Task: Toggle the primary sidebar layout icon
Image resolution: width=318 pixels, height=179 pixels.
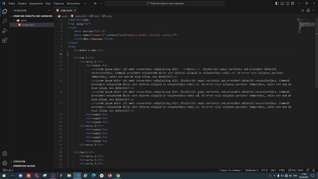Action: tap(277, 3)
